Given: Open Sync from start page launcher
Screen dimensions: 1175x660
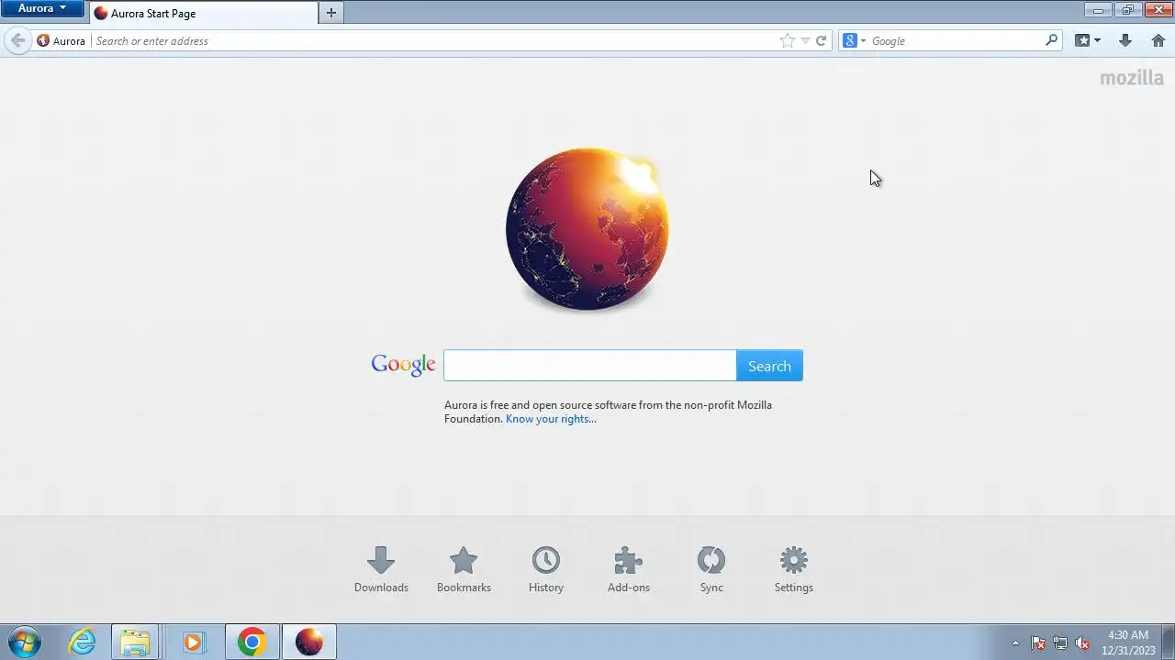Looking at the screenshot, I should (711, 570).
